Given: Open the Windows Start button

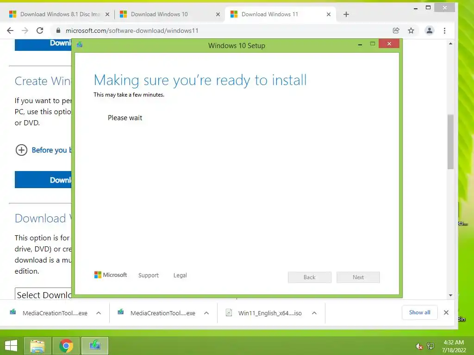Looking at the screenshot, I should [11, 346].
